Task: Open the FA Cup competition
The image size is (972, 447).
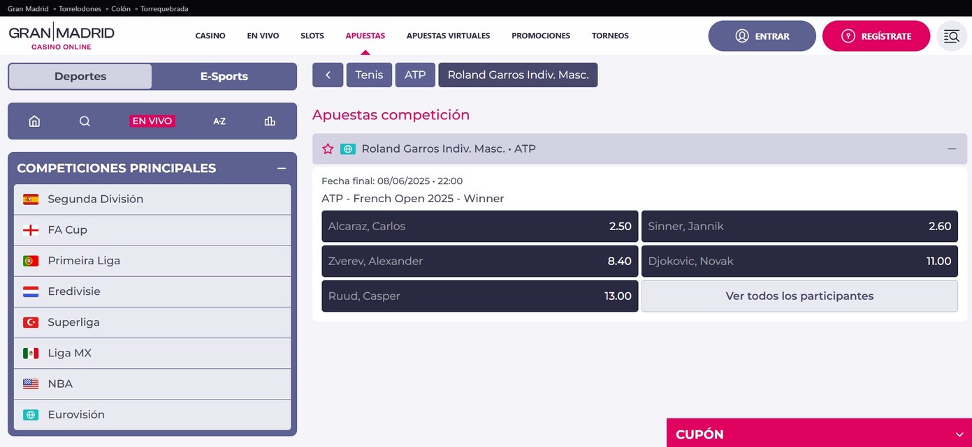Action: [x=152, y=230]
